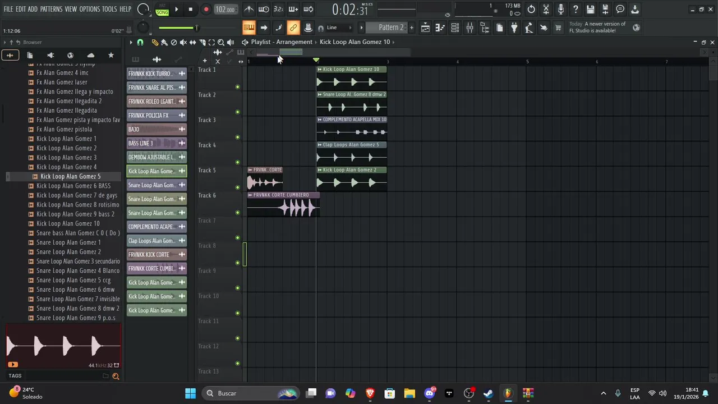Open the FILE menu

[8, 9]
